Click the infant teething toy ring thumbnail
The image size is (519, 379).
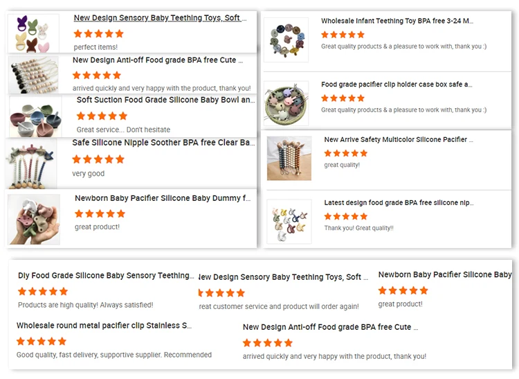click(x=286, y=38)
